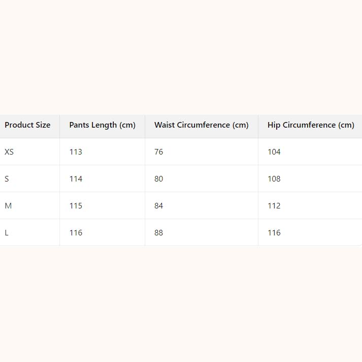Click the hip value 112
Viewport: 362px width, 362px height.
274,206
